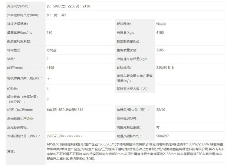The height and width of the screenshot is (165, 227).
Task: Click the 接近角/离去角(度) label
Action: click(x=133, y=110)
